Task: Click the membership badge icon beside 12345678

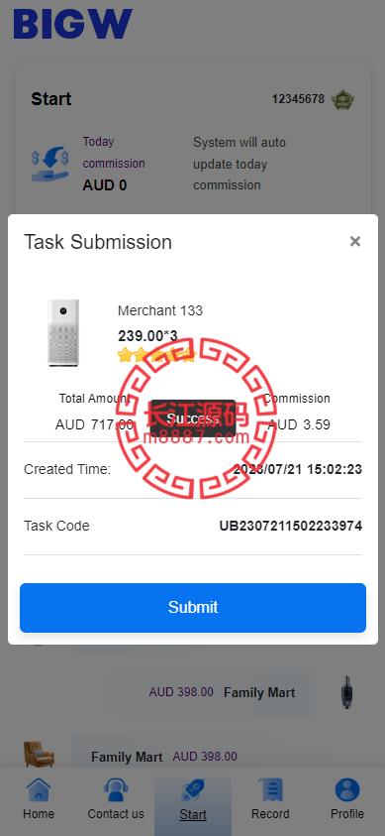Action: click(342, 100)
